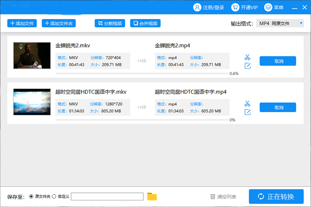Close the converter window
This screenshot has height=207, width=311.
[x=305, y=8]
